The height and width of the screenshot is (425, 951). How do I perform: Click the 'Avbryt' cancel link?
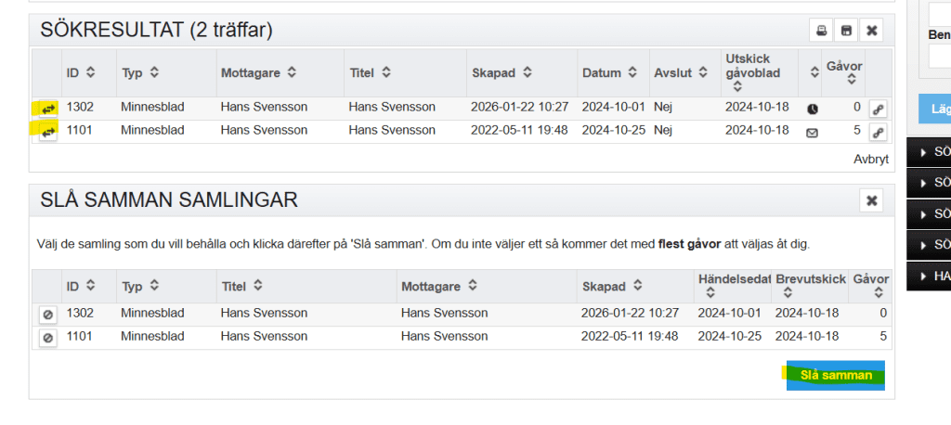pyautogui.click(x=870, y=160)
